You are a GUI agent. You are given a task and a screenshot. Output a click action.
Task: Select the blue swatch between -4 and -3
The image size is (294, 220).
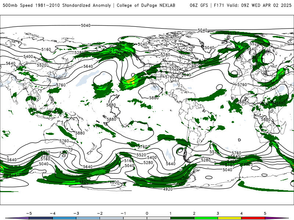tap(64, 218)
